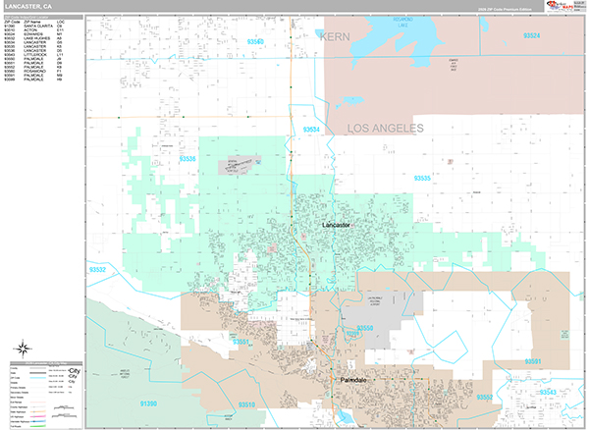Click the KERN county label
Screen dimensions: 589x430
335,36
